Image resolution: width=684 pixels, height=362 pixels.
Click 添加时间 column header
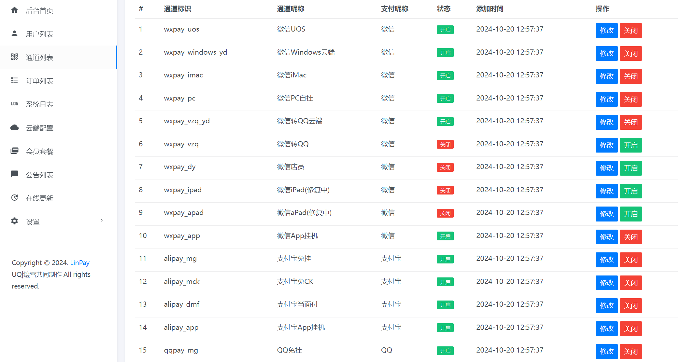[x=490, y=9]
